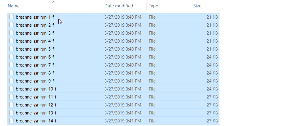Click the 27 KB size of breanne_ssr_run_11_f
290x126 pixels.
(212, 97)
